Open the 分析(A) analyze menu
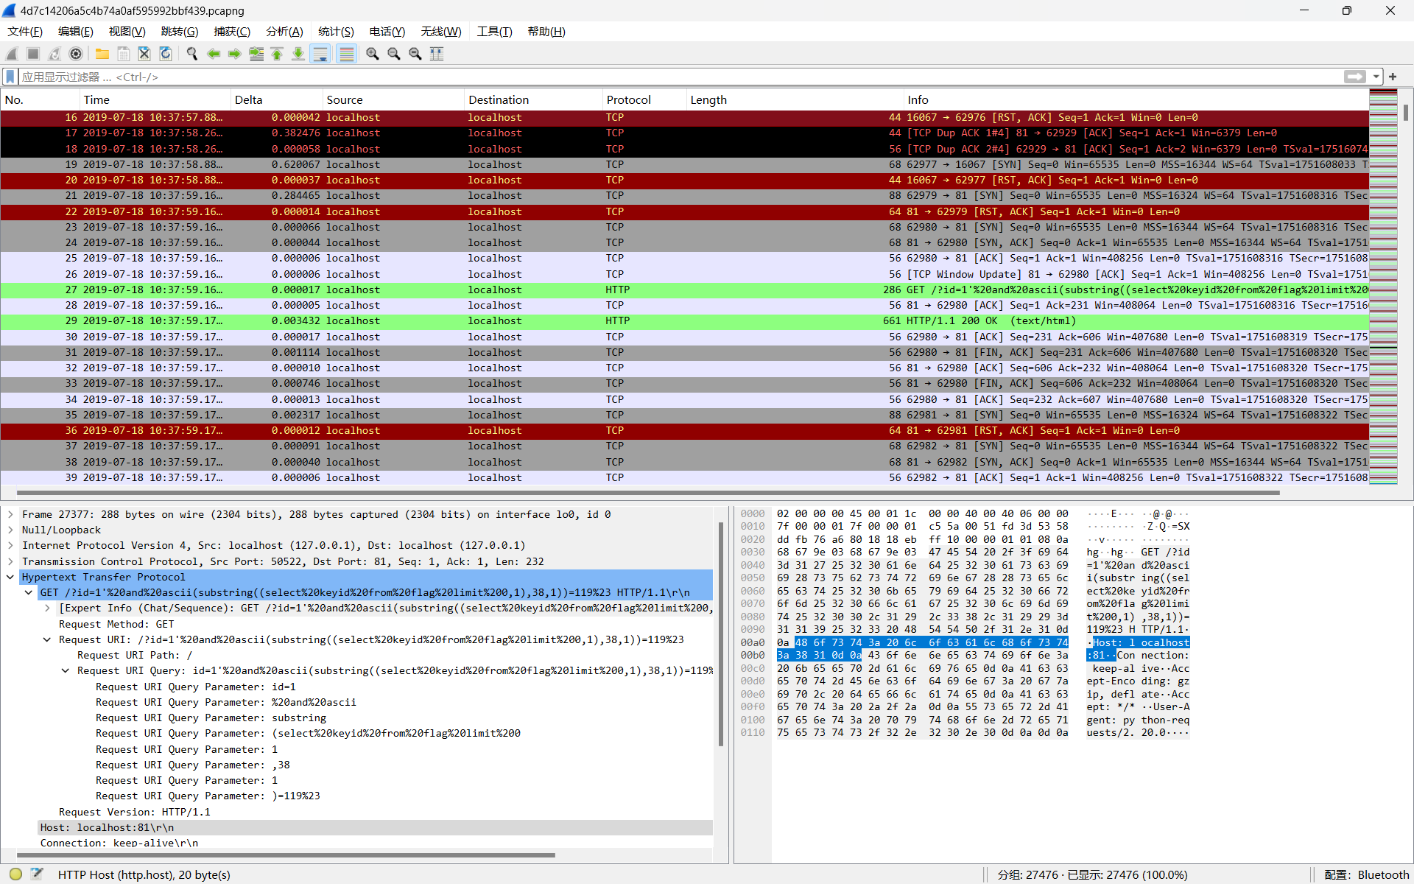 tap(284, 32)
